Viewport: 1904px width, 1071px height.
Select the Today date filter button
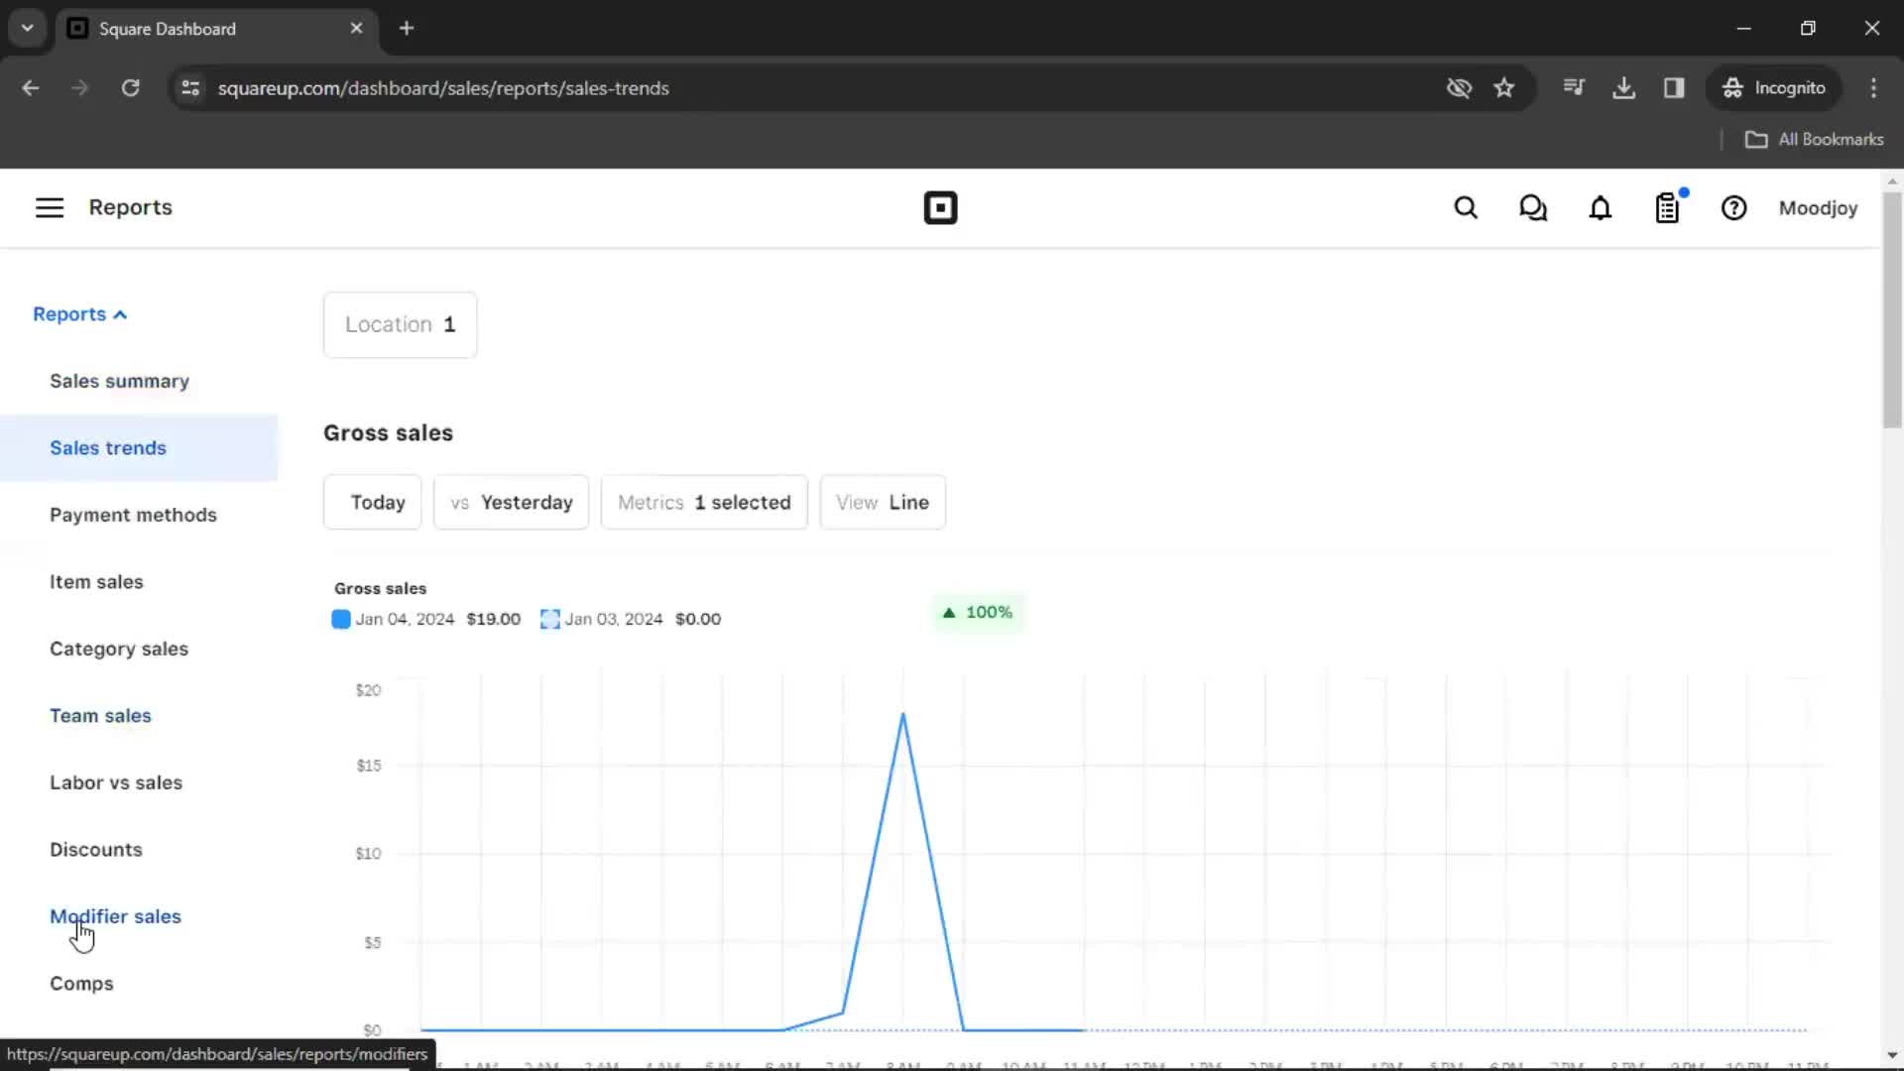pyautogui.click(x=378, y=502)
